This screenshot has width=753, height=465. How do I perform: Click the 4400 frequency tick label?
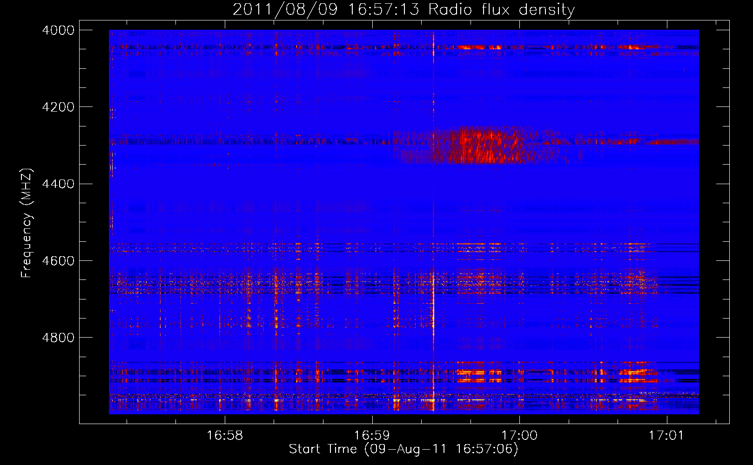click(x=58, y=184)
